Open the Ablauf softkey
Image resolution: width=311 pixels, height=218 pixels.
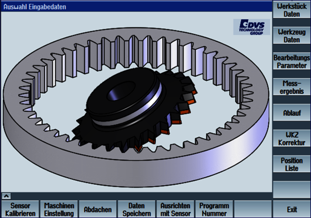coord(292,113)
